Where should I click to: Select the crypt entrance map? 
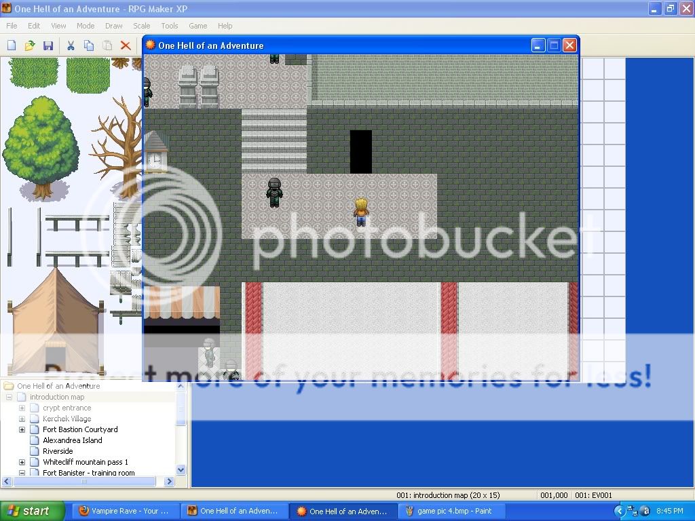point(67,408)
